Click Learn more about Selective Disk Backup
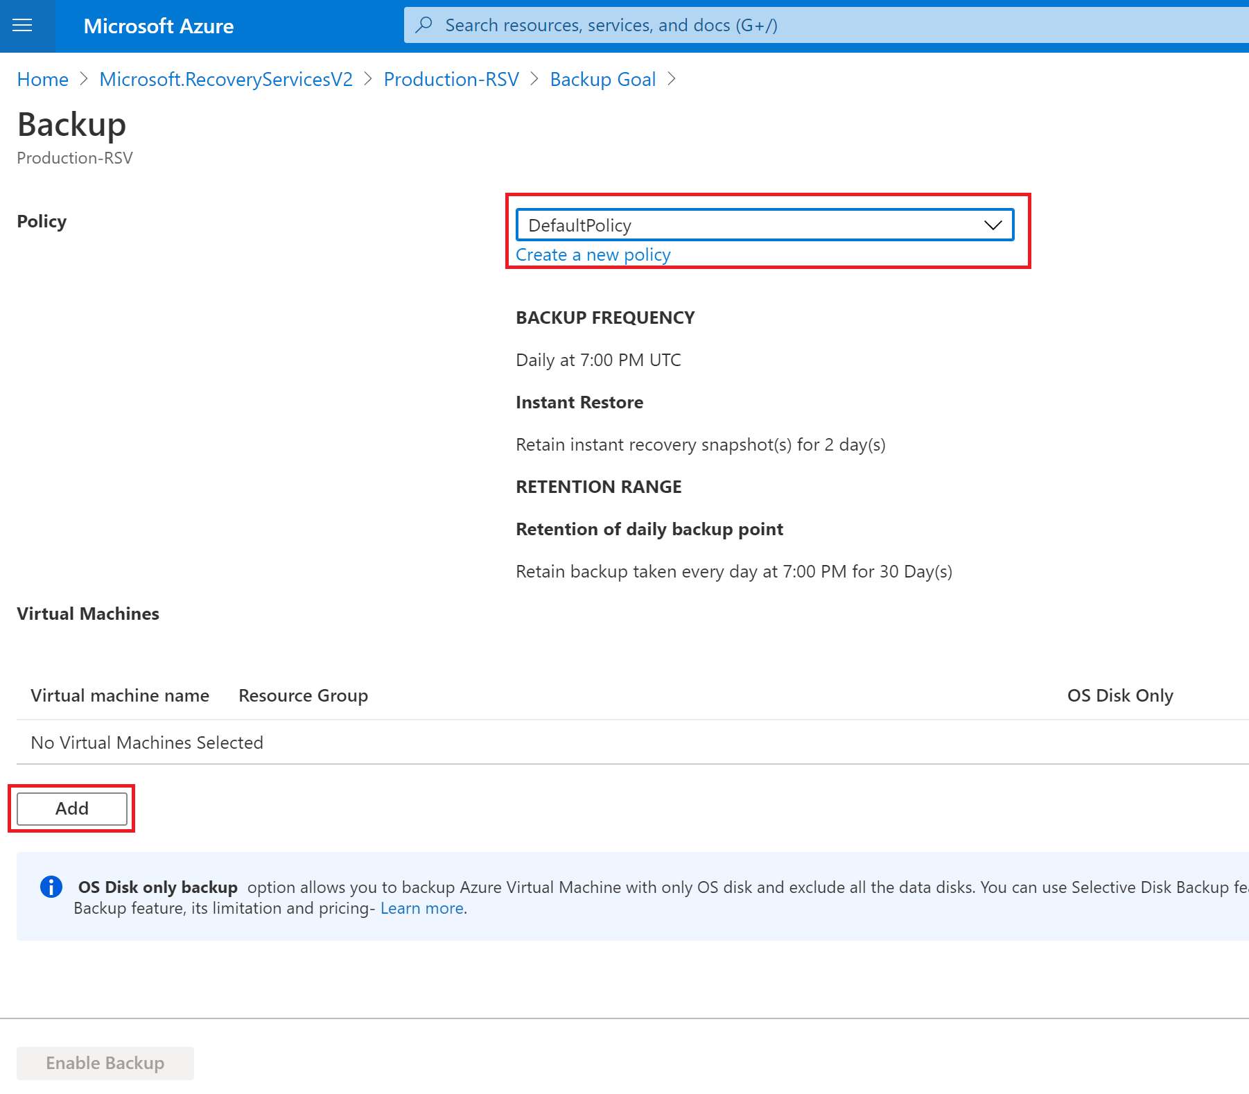 421,908
